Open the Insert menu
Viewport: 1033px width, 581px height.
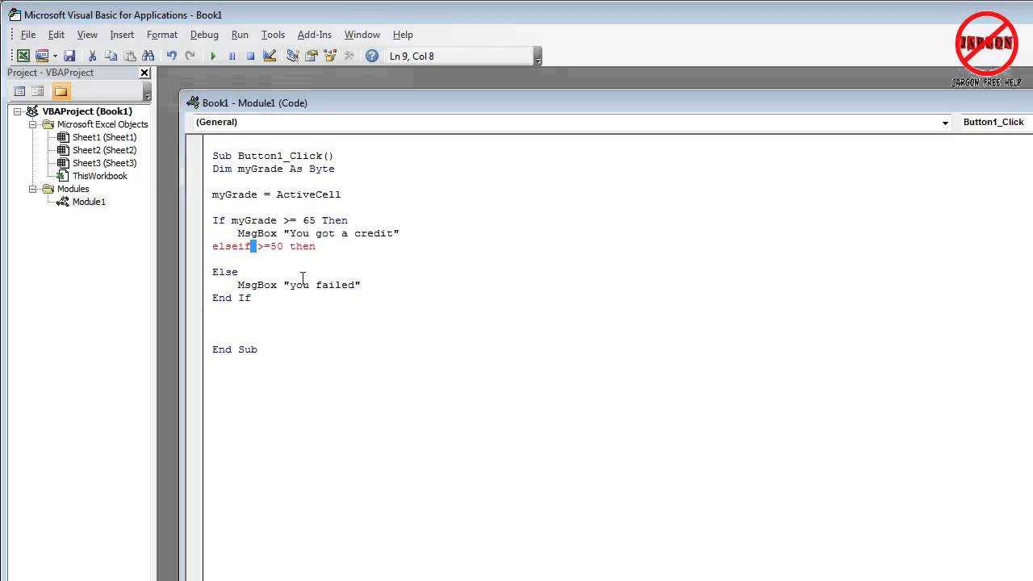(x=122, y=35)
